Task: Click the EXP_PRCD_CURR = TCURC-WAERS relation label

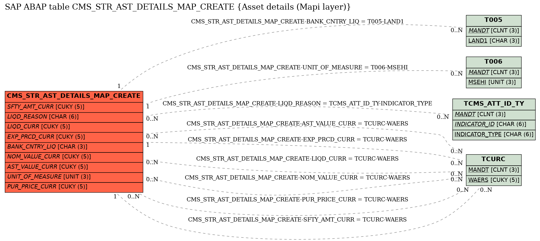Action: (x=297, y=140)
